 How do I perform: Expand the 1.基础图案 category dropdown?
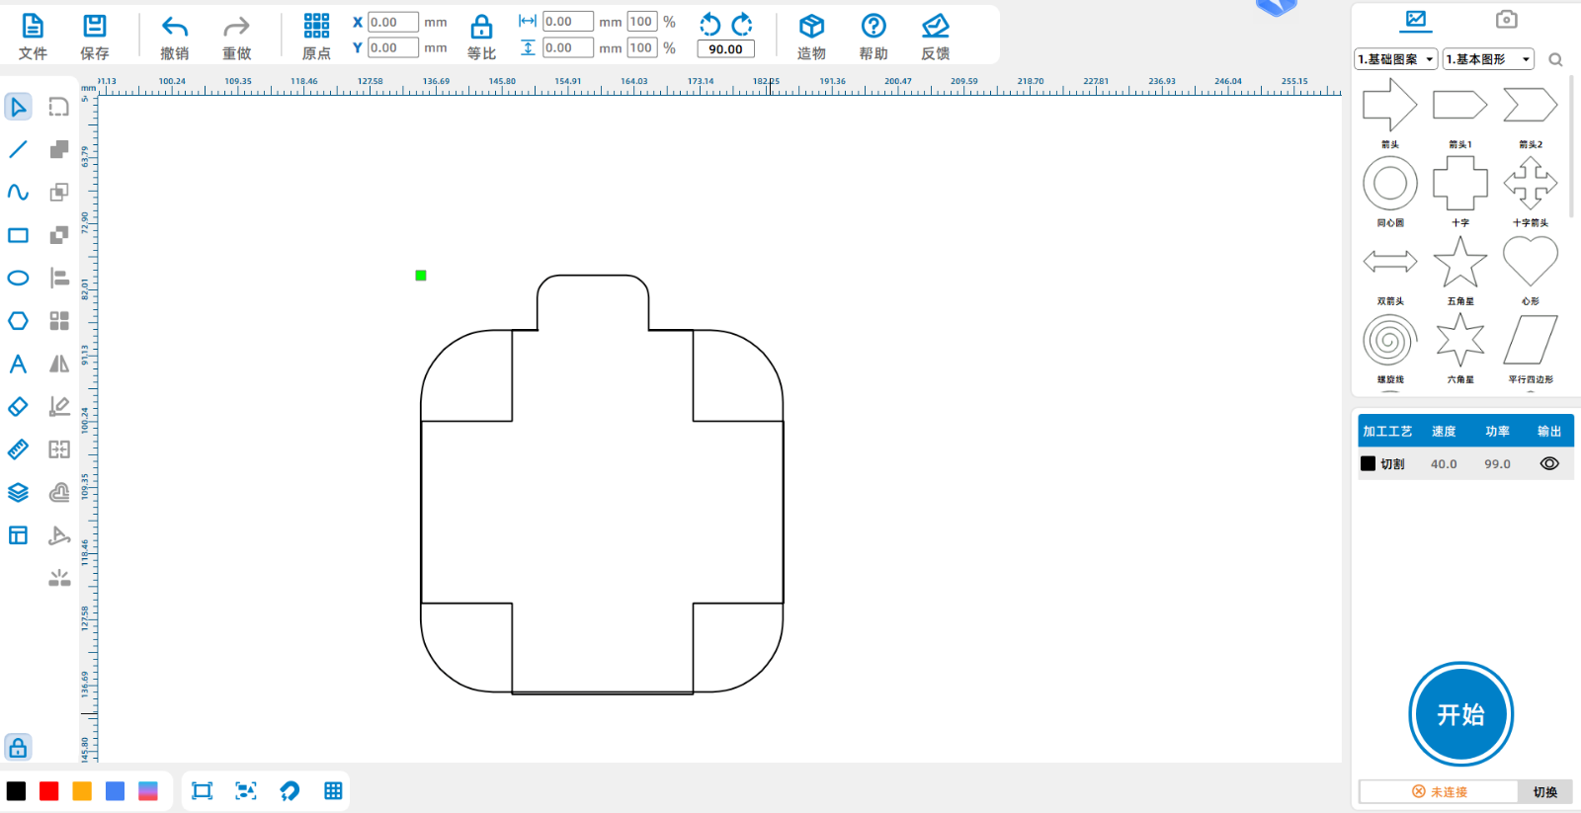tap(1395, 59)
